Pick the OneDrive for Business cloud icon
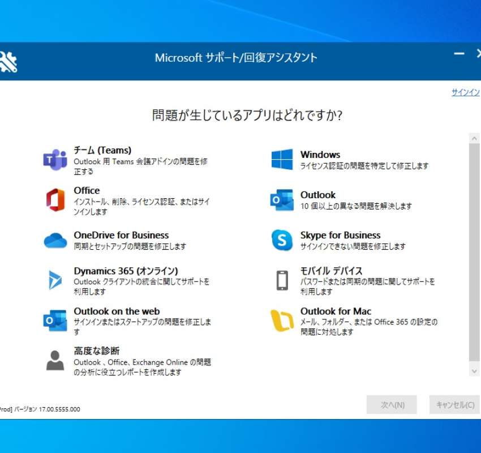The height and width of the screenshot is (453, 481). coord(55,240)
